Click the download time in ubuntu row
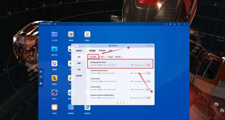 [x=106, y=90]
